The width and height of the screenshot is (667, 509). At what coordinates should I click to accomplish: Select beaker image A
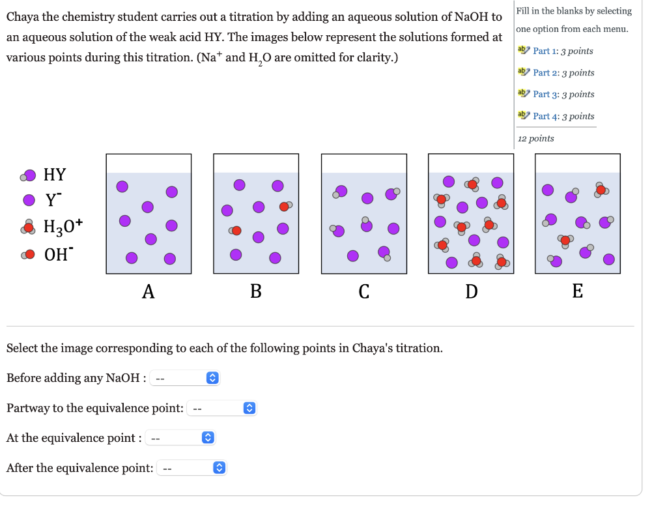click(149, 214)
